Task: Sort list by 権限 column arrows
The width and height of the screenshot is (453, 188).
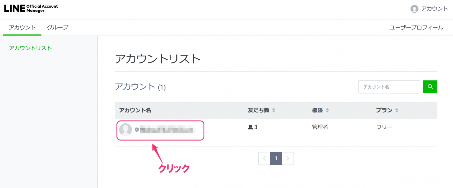Action: (327, 110)
